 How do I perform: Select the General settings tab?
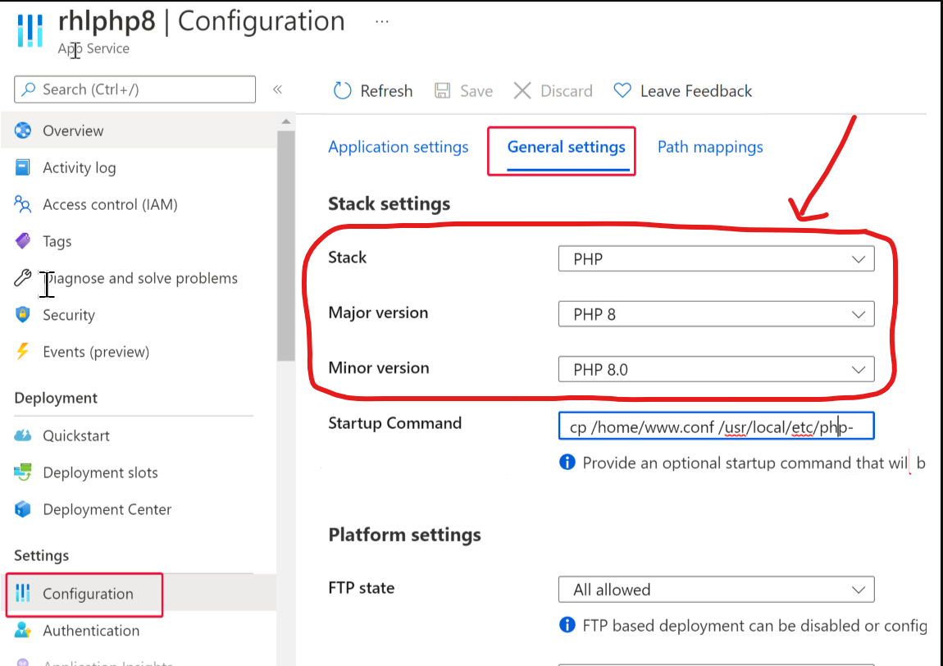567,147
